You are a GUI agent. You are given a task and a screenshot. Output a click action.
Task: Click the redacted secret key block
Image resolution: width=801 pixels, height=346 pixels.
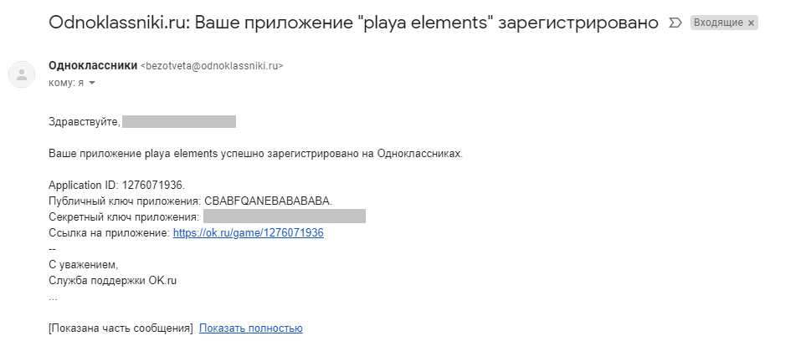click(284, 217)
